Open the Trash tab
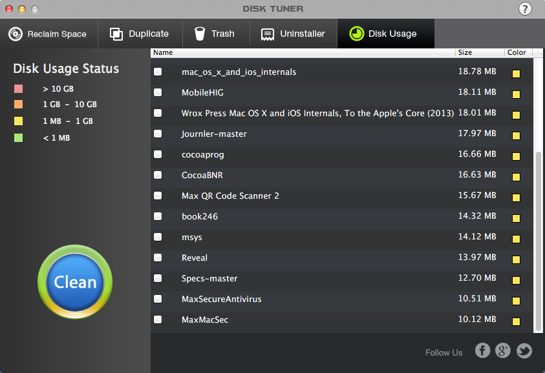This screenshot has width=545, height=373. (x=216, y=34)
